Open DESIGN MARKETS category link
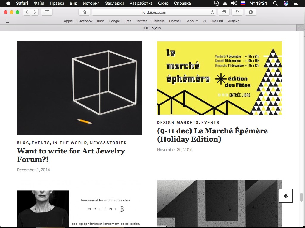Viewport: 305px width, 228px height. pos(178,123)
